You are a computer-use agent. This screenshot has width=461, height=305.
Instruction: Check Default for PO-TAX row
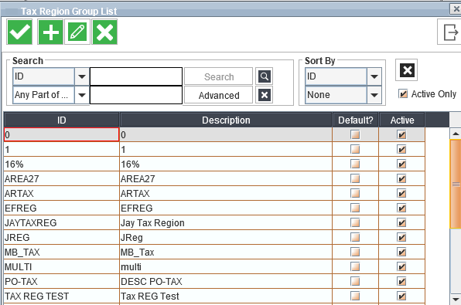tap(355, 281)
